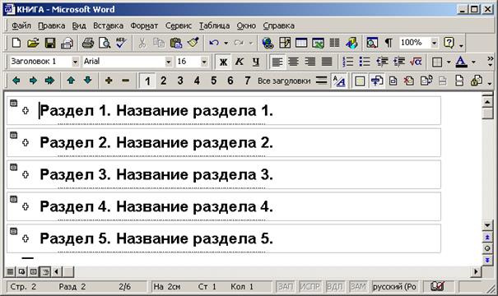Toggle Underline (Ч) formatting
This screenshot has width=498, height=296.
pyautogui.click(x=256, y=62)
